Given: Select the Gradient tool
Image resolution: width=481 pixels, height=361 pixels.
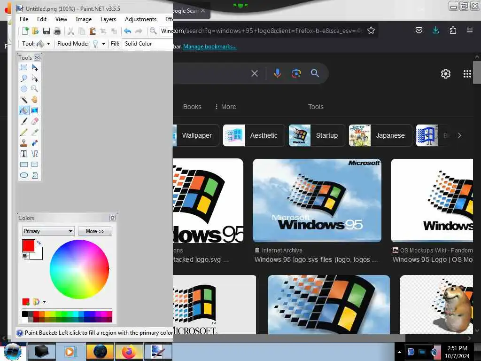Looking at the screenshot, I should coord(35,110).
